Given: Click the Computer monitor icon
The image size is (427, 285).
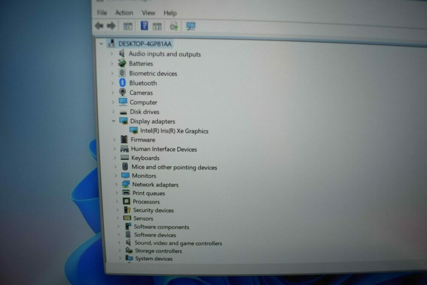Looking at the screenshot, I should point(123,102).
